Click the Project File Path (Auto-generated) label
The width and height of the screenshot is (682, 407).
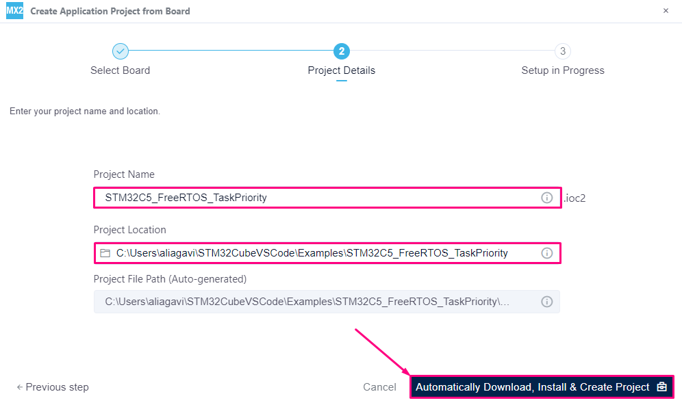click(x=170, y=279)
